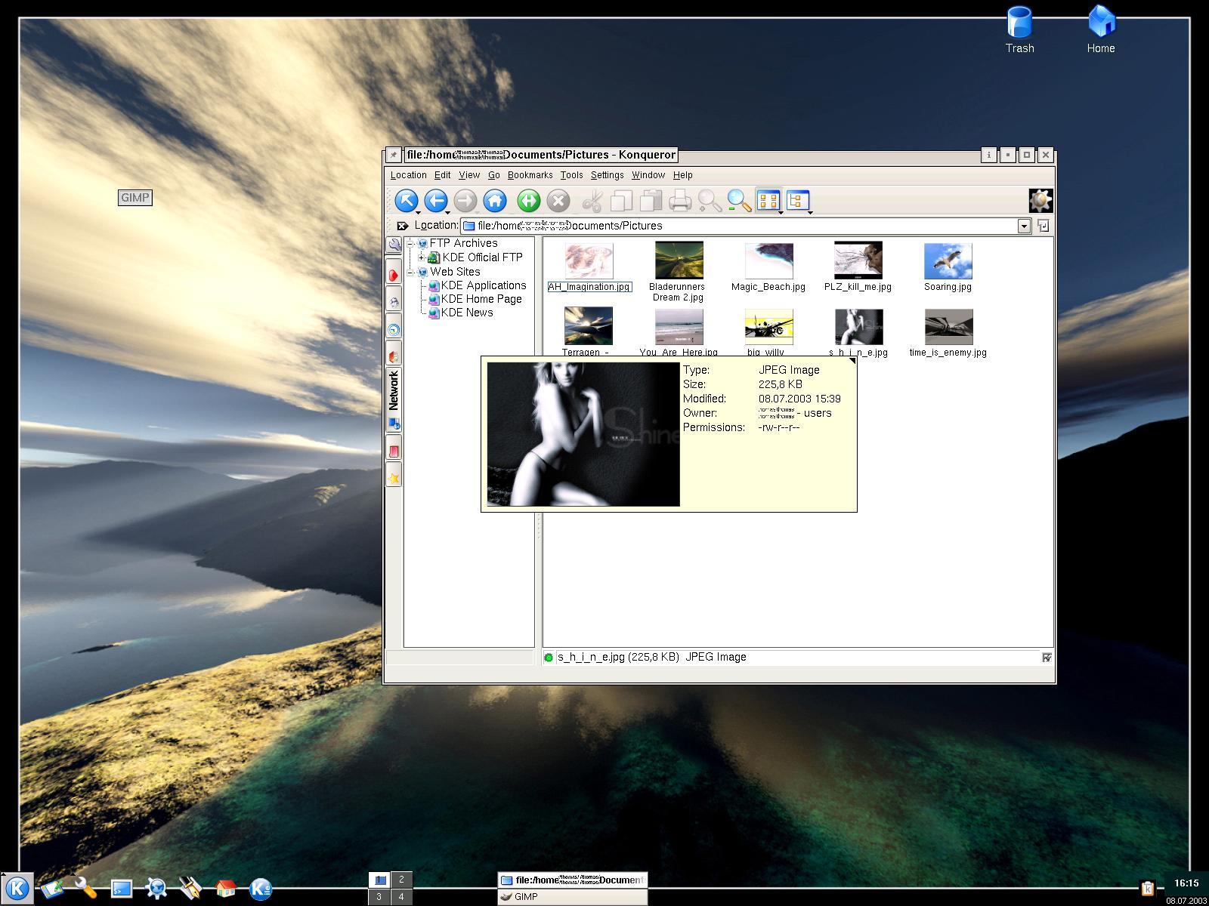Image resolution: width=1209 pixels, height=906 pixels.
Task: Click the Paste clipboard icon
Action: tap(651, 201)
